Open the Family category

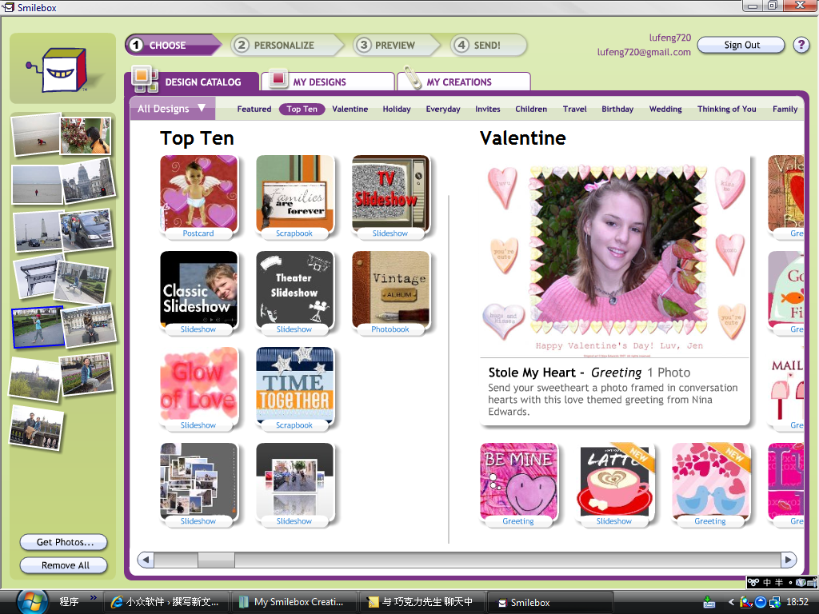coord(785,109)
